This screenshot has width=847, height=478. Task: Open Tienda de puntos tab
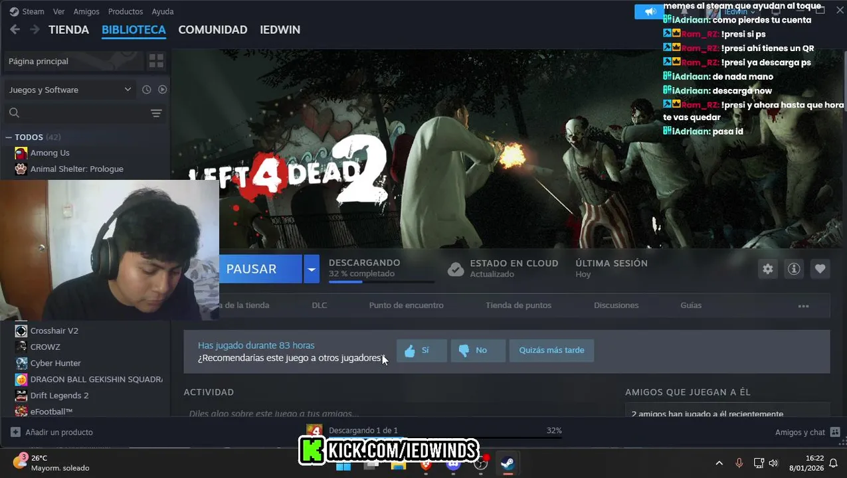[518, 305]
